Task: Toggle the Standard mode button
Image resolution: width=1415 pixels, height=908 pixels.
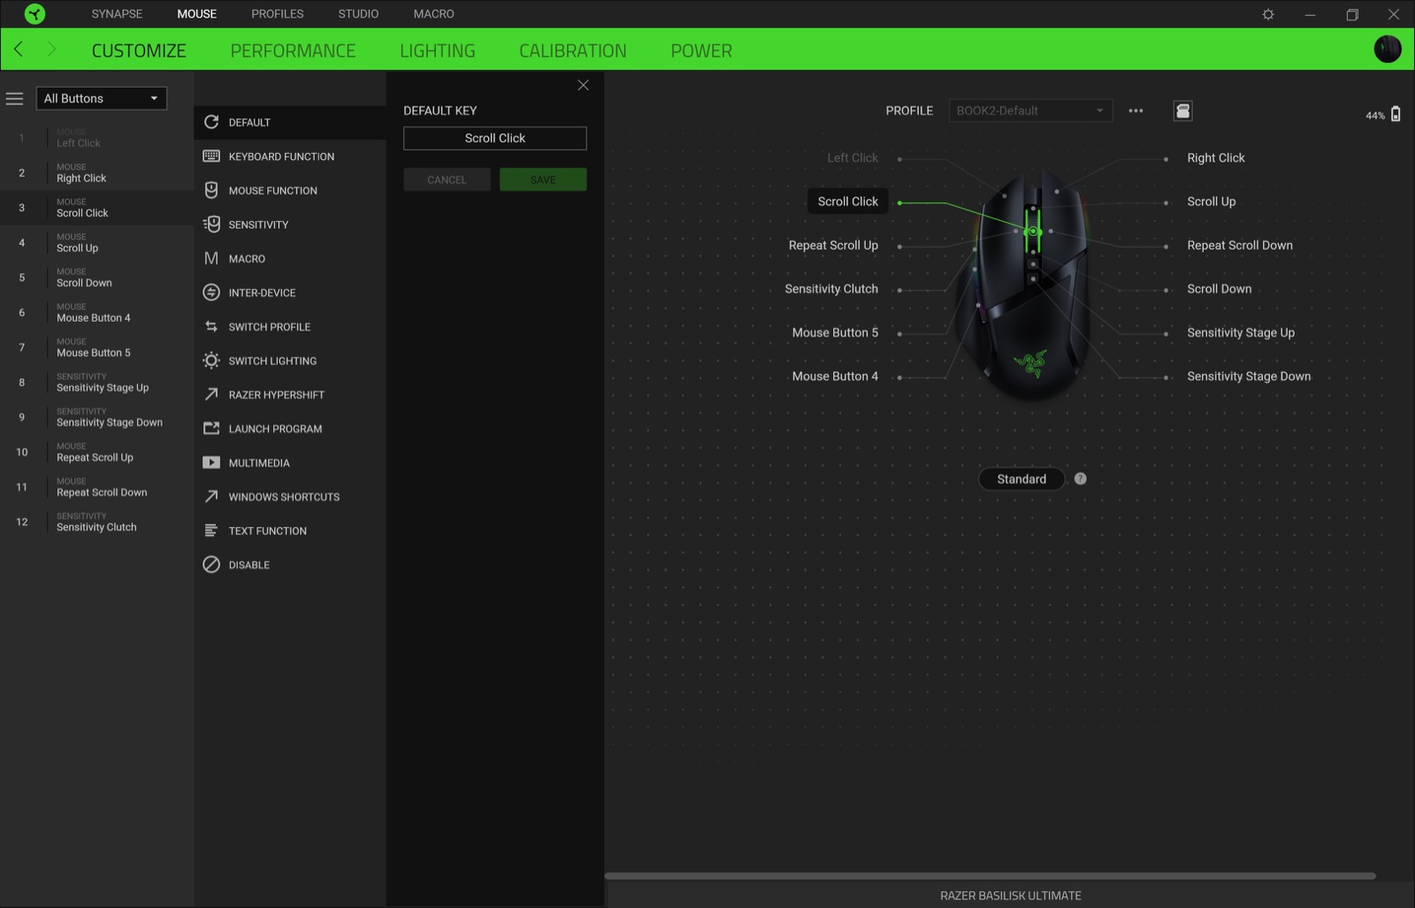Action: (1021, 479)
